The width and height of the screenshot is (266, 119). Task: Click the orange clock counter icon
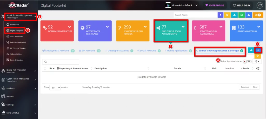pyautogui.click(x=258, y=15)
